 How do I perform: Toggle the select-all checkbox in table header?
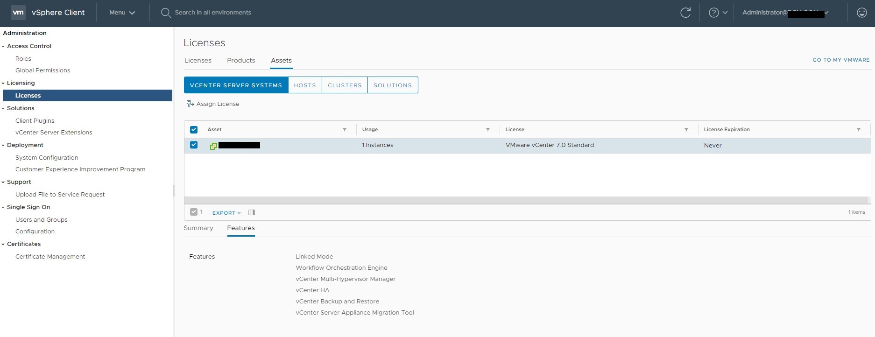[x=194, y=130]
